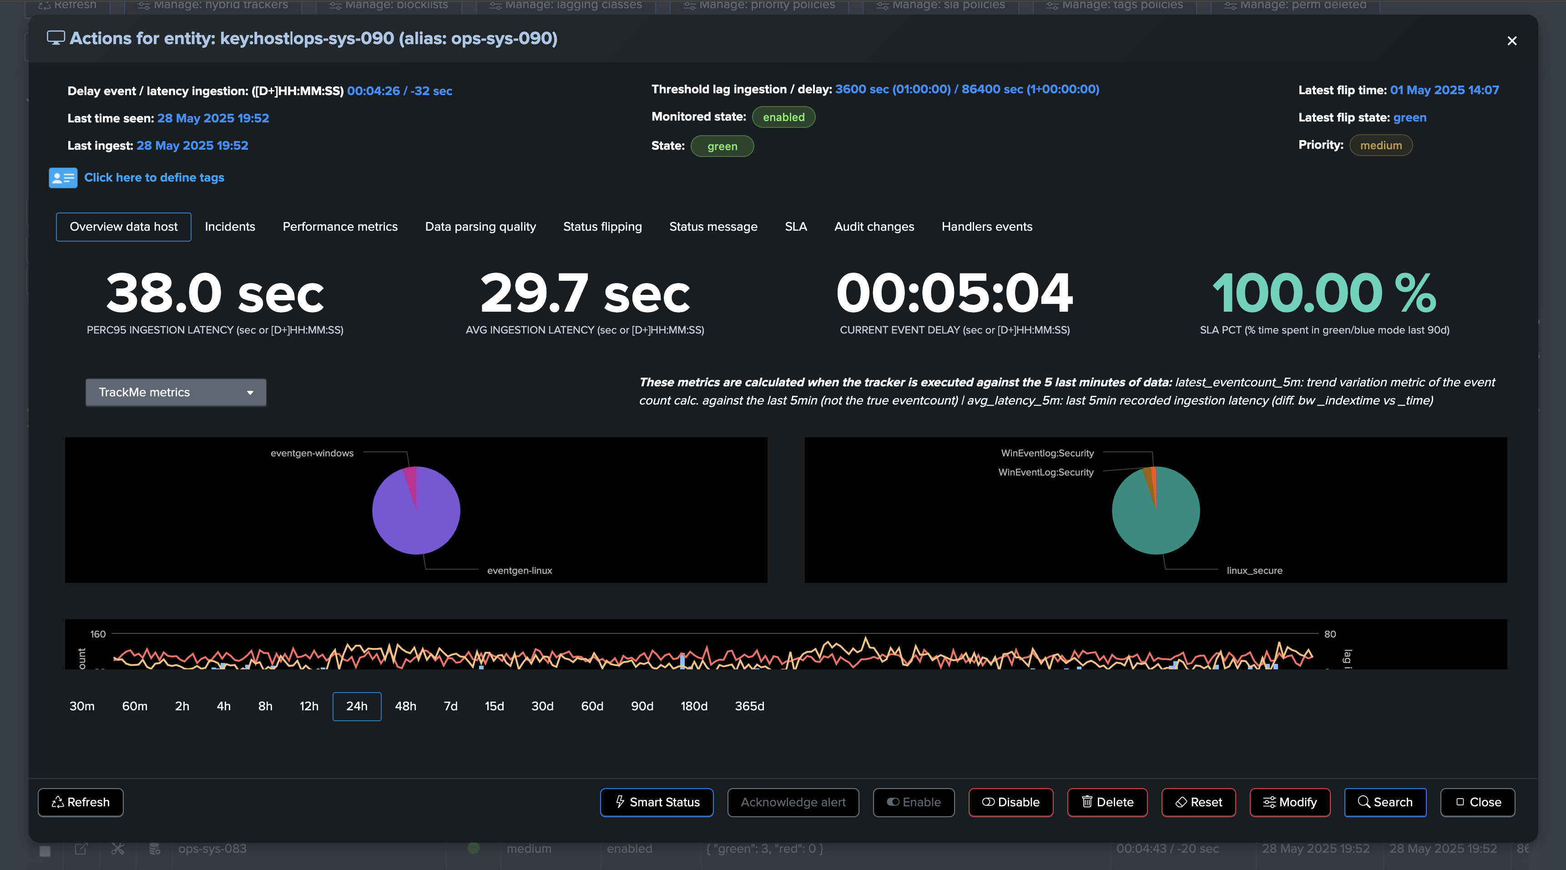
Task: Click the tags ID card icon
Action: [x=63, y=177]
